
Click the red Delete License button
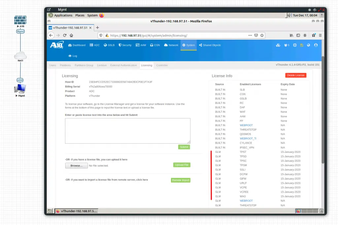click(296, 75)
